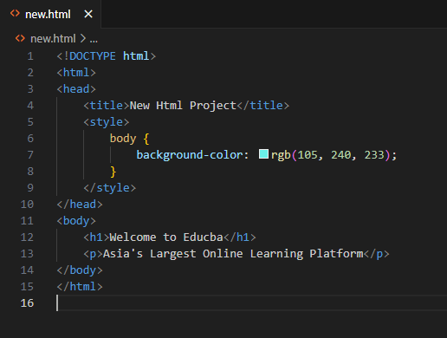The width and height of the screenshot is (447, 338).
Task: Click the closing head tag
Action: (80, 205)
